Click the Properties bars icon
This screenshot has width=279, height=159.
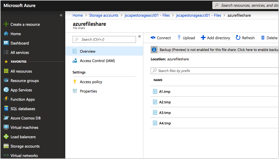click(x=75, y=91)
